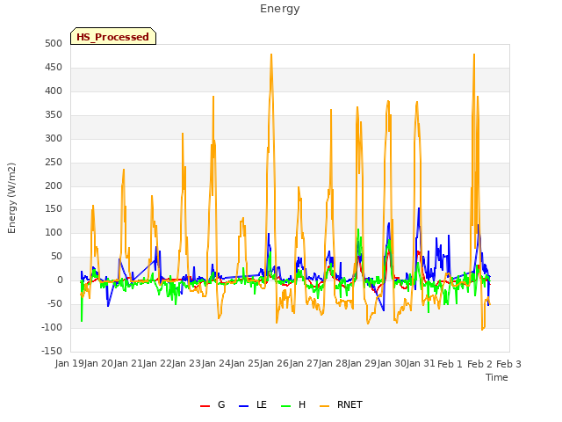This screenshot has width=562, height=422.
Task: Click the Jan 19 date tick label
Action: pyautogui.click(x=69, y=364)
